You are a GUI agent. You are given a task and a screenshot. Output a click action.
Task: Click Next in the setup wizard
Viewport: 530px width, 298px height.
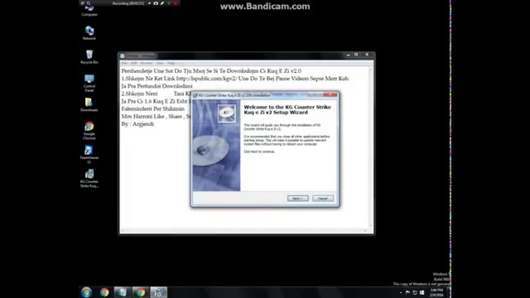[x=298, y=198]
